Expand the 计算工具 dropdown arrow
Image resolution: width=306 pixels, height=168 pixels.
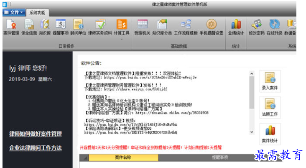point(122,39)
